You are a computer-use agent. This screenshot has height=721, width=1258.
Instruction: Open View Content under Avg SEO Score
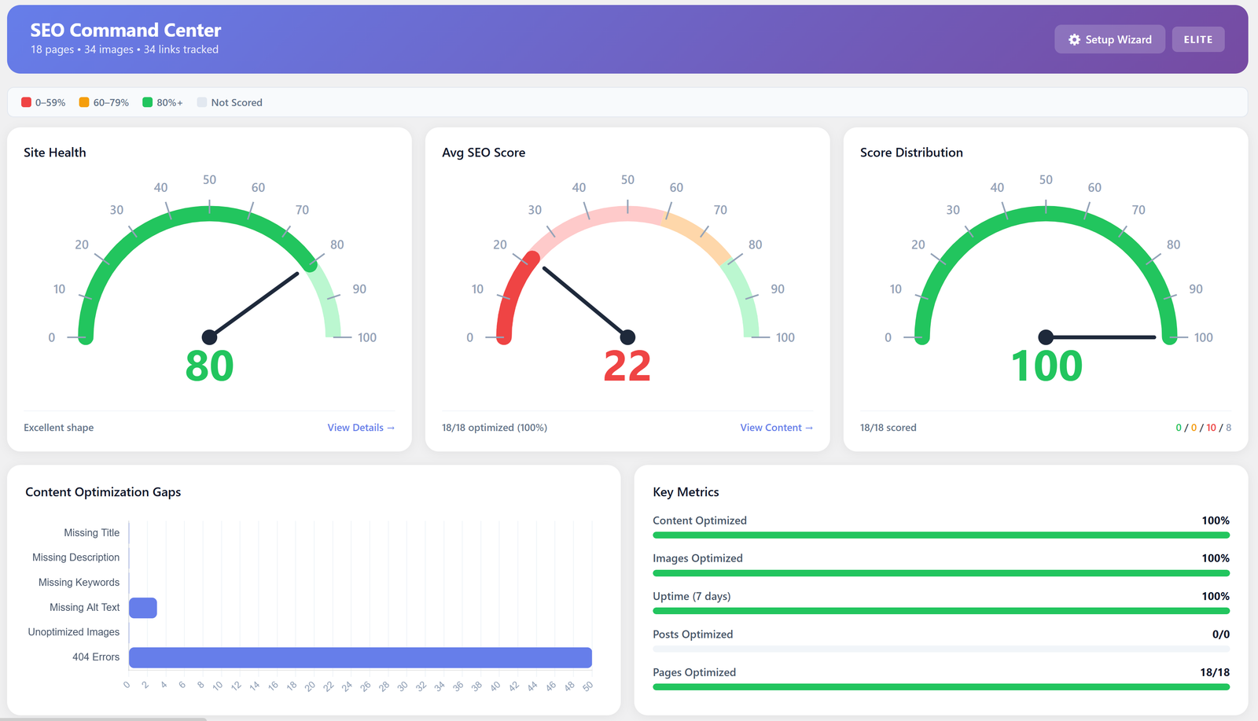tap(776, 427)
